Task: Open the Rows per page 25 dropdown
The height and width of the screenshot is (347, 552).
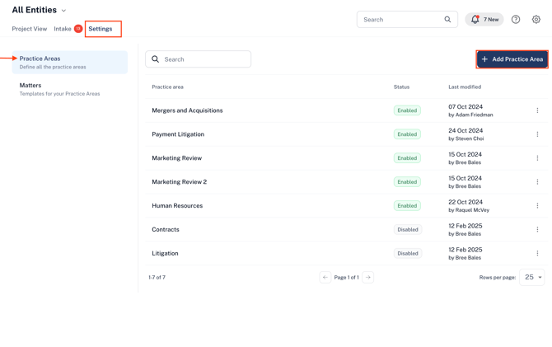Action: [532, 277]
